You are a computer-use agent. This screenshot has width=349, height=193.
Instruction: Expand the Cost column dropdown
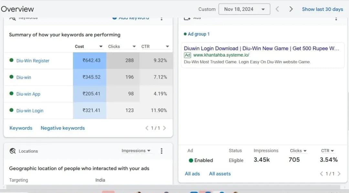(101, 47)
